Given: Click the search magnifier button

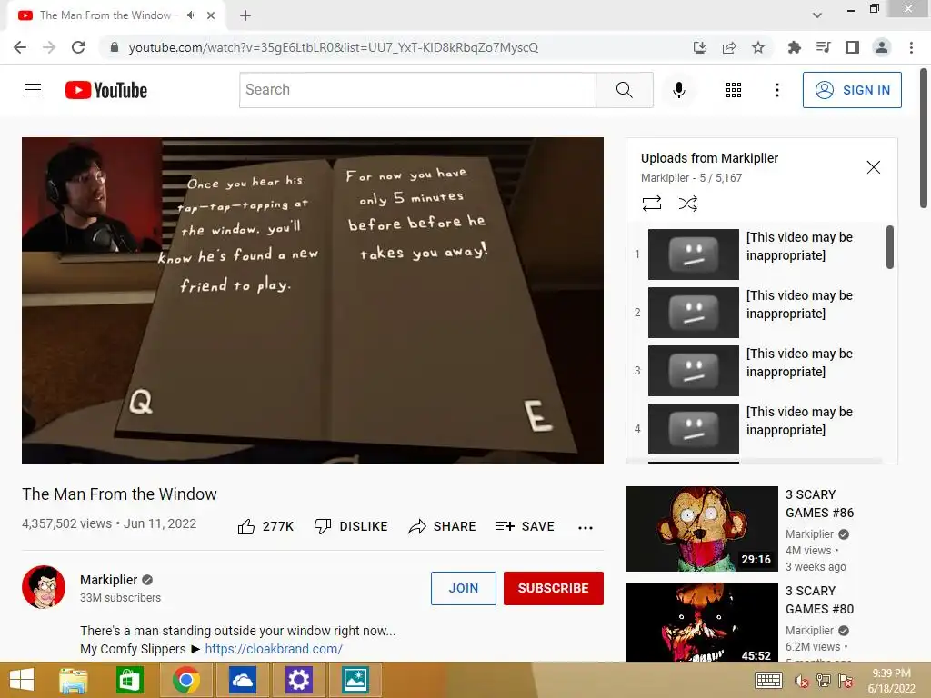Looking at the screenshot, I should (624, 90).
